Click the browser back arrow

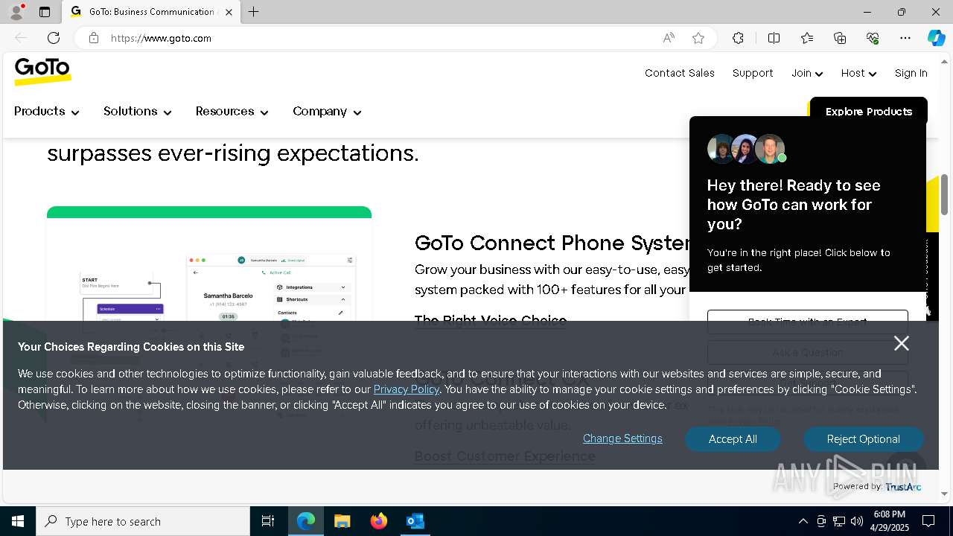pos(21,38)
